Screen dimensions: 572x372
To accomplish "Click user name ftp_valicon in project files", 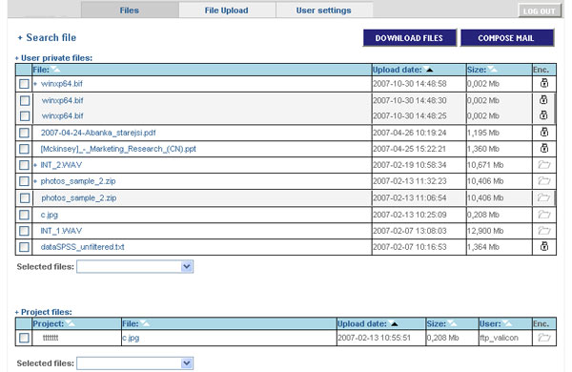I will [x=499, y=338].
